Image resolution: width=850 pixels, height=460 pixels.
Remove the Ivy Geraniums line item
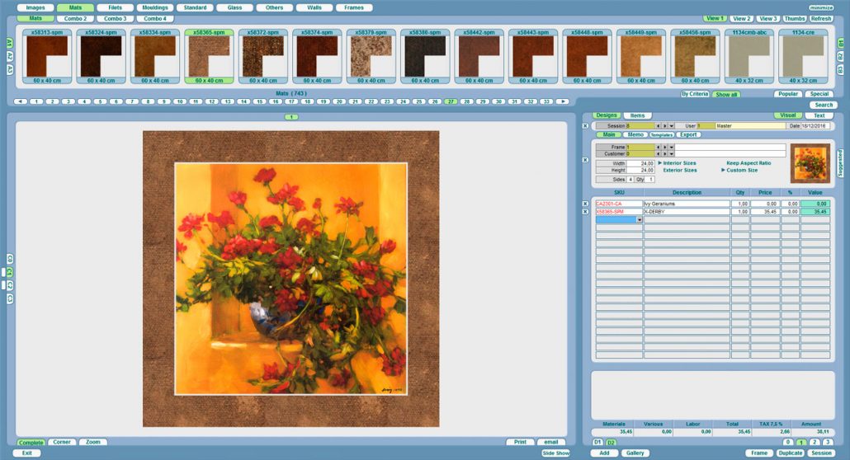click(x=585, y=204)
